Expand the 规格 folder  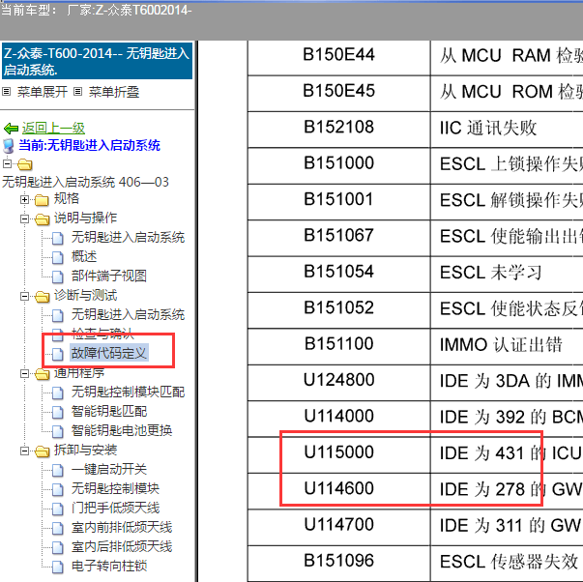coord(24,200)
